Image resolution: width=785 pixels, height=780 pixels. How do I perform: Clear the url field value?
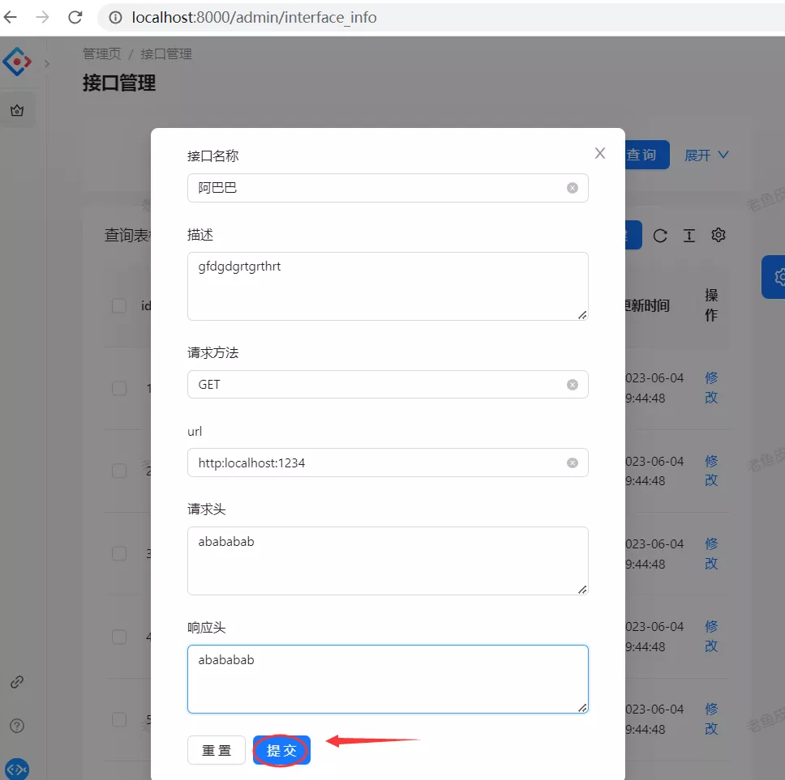pos(573,463)
